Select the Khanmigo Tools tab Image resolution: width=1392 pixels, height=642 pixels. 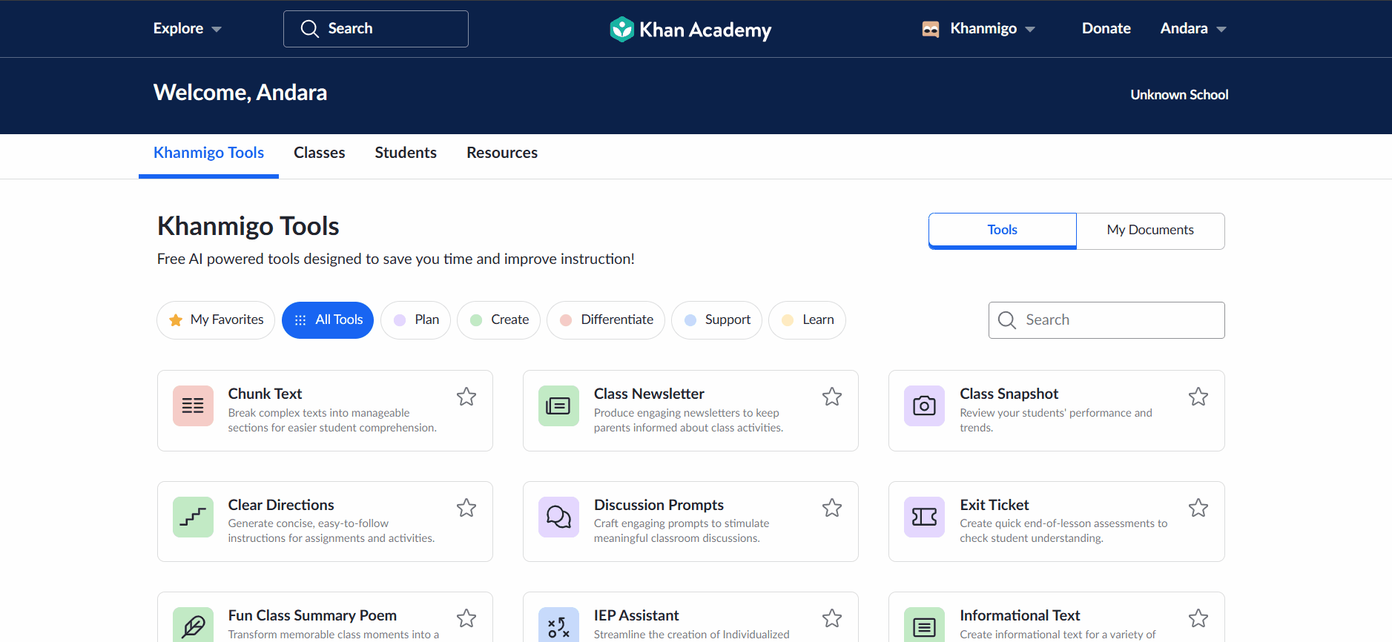(x=208, y=153)
